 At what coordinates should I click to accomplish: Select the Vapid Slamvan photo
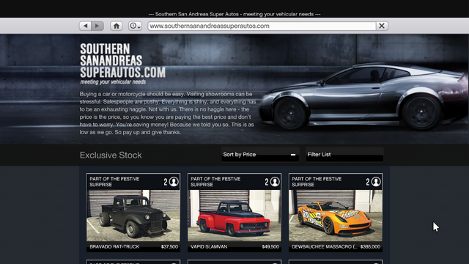(x=234, y=216)
